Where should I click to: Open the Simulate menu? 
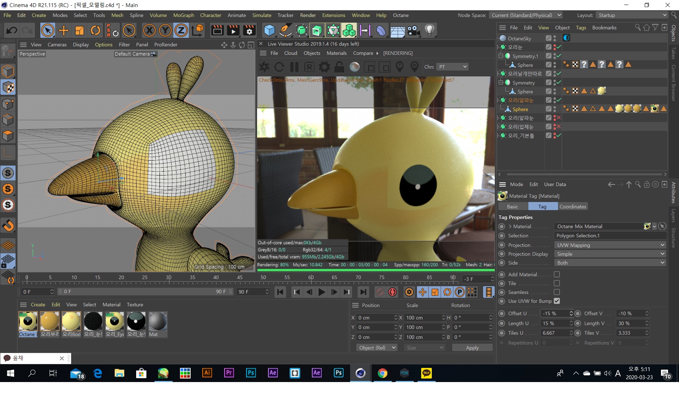pyautogui.click(x=261, y=15)
